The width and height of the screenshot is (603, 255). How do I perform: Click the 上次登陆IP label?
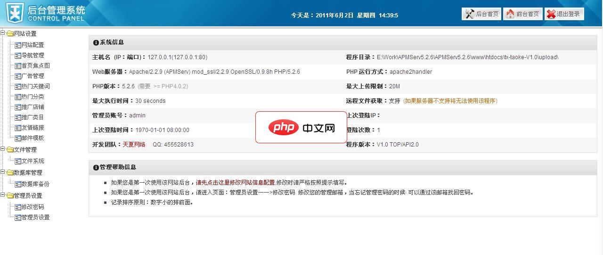point(363,116)
